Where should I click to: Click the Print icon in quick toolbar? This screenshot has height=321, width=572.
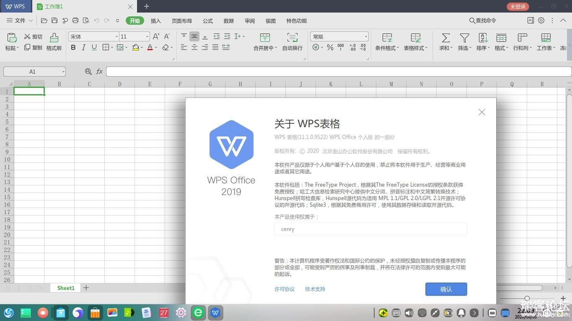(x=75, y=21)
